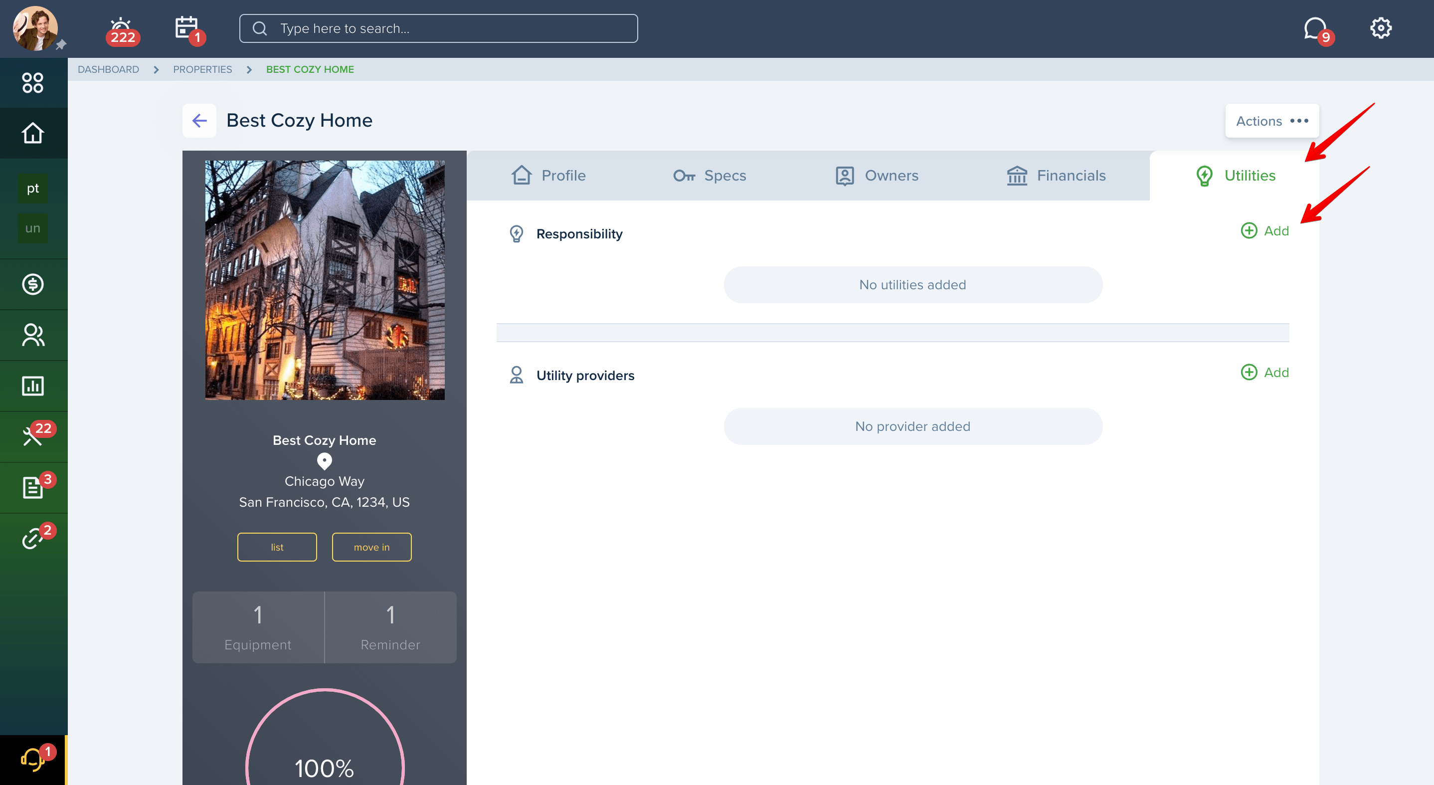Open the Equipment count tile
The image size is (1434, 785).
(x=258, y=627)
